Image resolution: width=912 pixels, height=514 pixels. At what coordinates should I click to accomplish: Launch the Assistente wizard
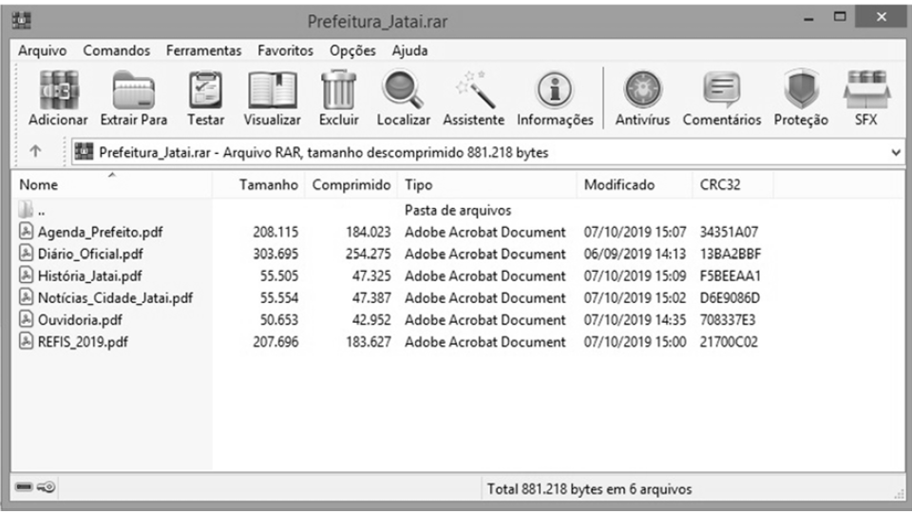coord(473,99)
